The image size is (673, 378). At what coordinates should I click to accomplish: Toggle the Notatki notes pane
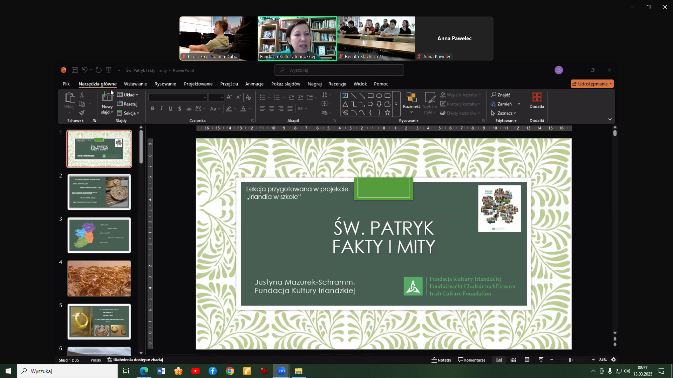click(x=441, y=360)
